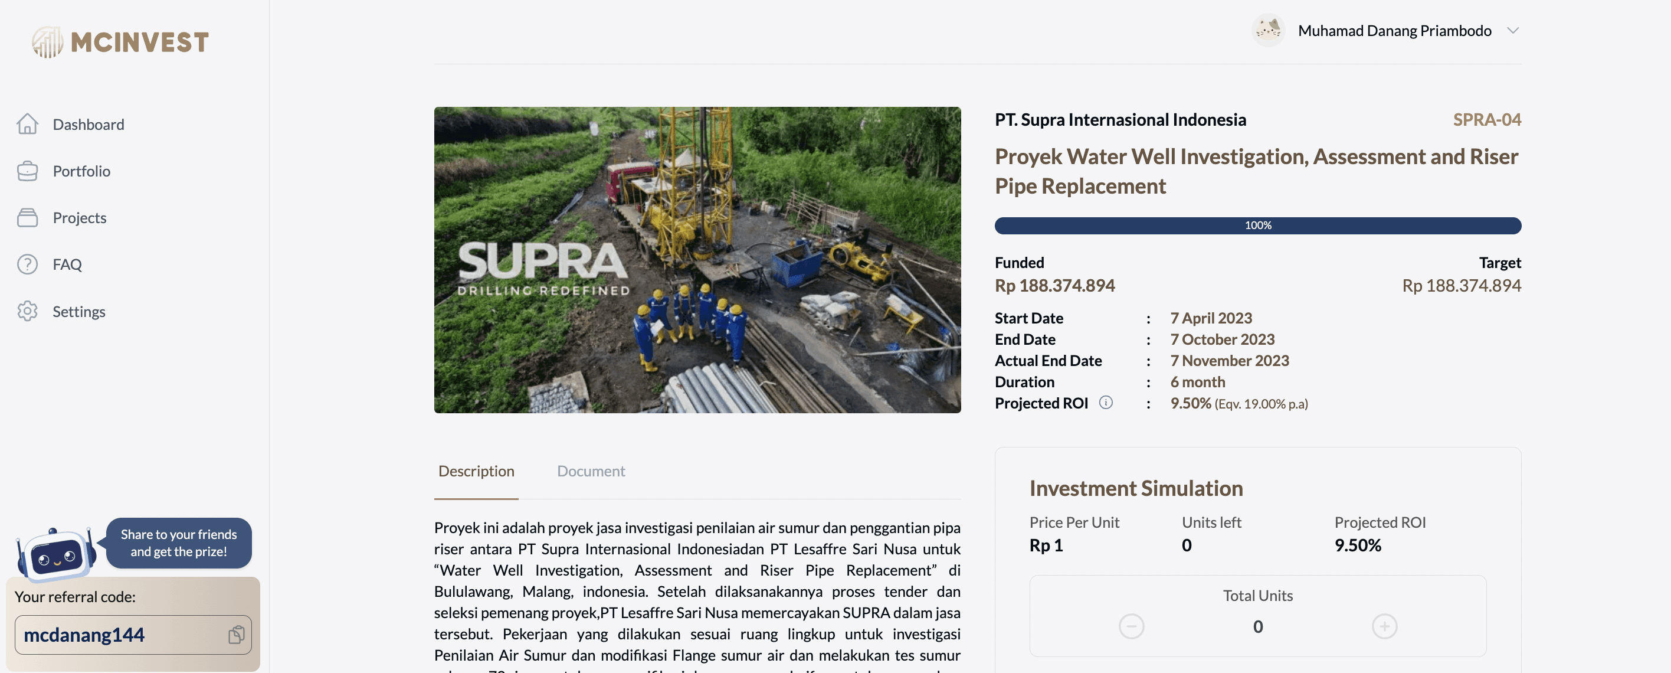This screenshot has width=1671, height=673.
Task: Click the Dashboard home icon
Action: click(x=27, y=124)
